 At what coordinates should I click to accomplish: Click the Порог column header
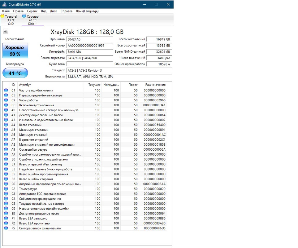point(130,85)
